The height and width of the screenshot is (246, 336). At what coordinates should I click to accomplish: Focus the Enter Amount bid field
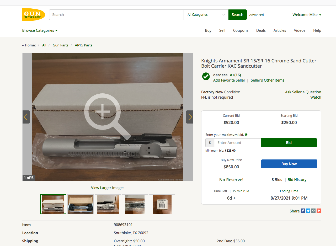[238, 143]
